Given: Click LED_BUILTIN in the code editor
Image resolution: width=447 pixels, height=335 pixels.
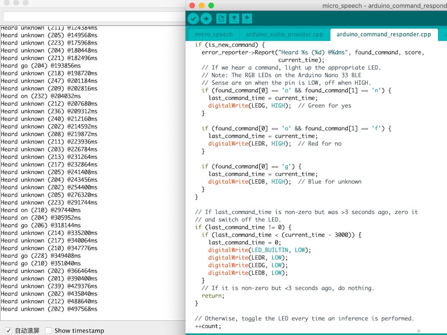Looking at the screenshot, I should [x=271, y=250].
